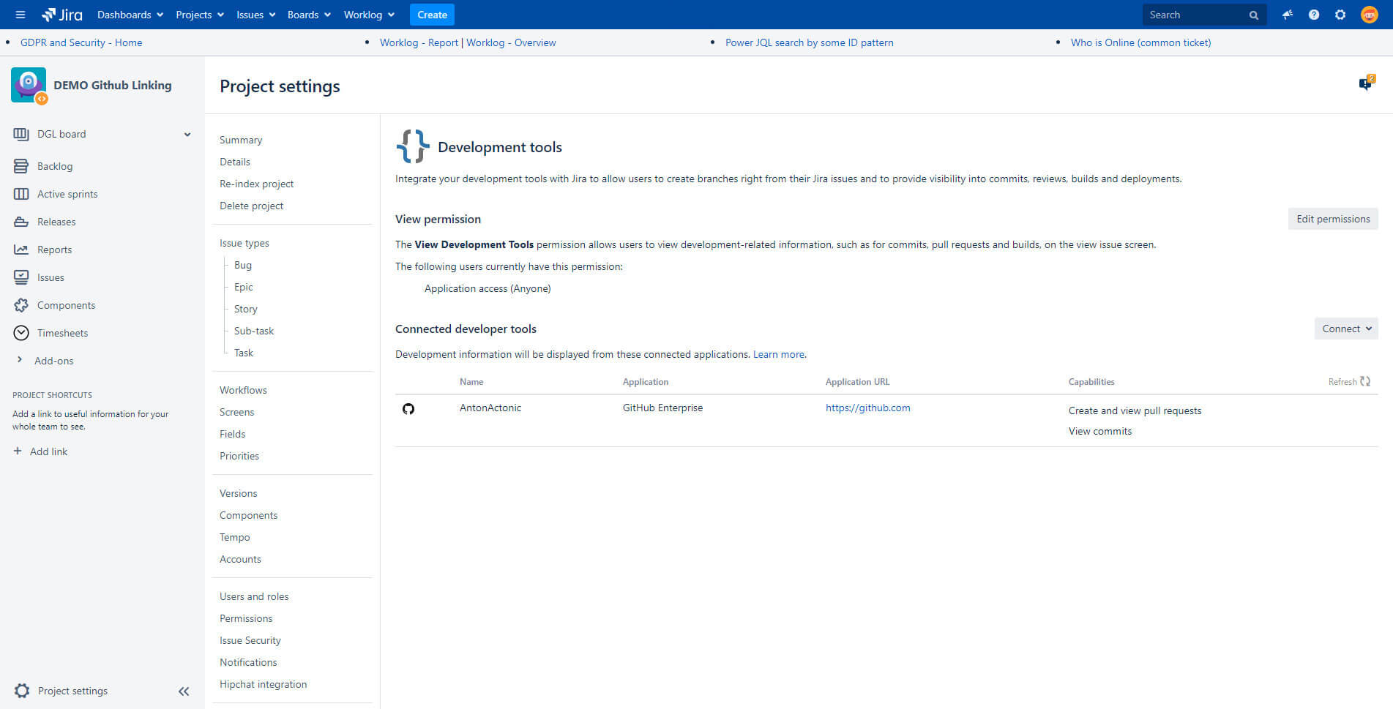Click the Project settings gear icon
The width and height of the screenshot is (1393, 709).
22,691
